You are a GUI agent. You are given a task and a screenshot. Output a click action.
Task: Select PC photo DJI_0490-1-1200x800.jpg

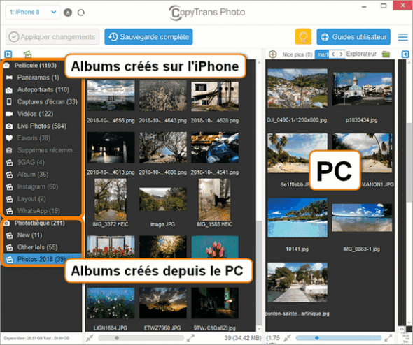click(297, 89)
